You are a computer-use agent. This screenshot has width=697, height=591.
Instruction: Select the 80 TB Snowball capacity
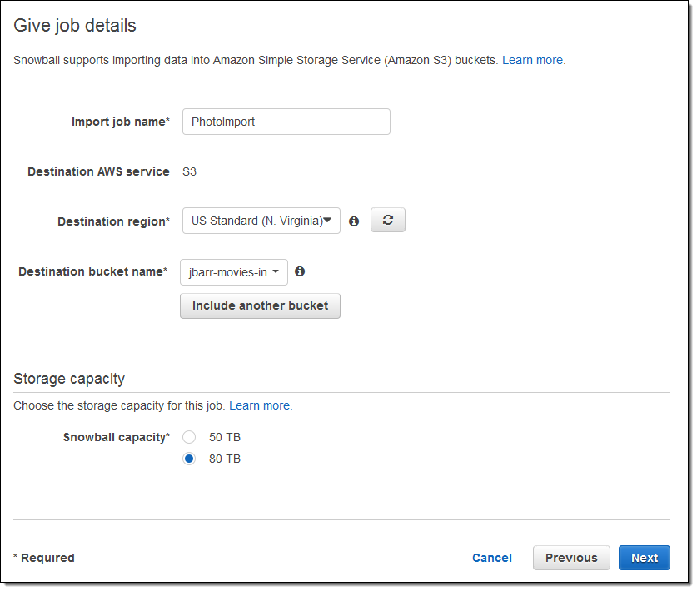click(x=189, y=459)
